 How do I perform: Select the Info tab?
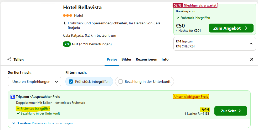point(165,59)
